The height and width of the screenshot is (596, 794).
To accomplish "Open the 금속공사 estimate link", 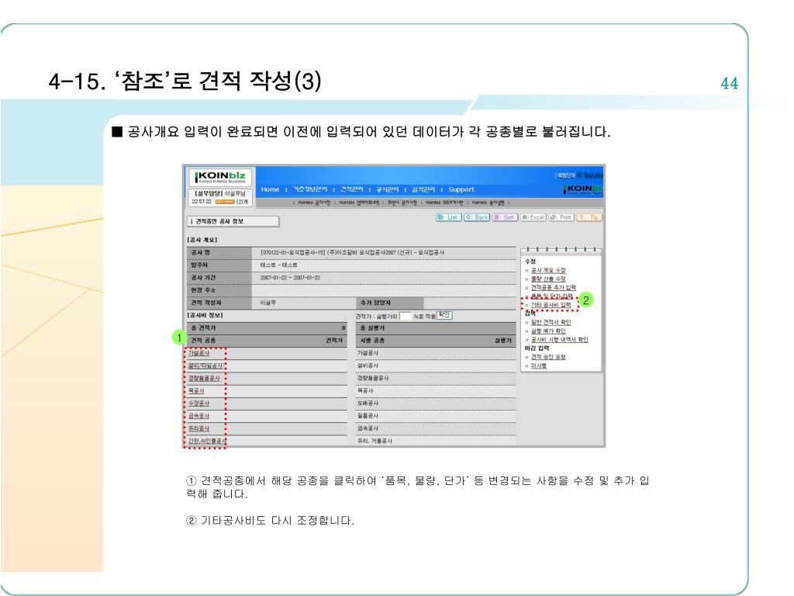I will [x=198, y=416].
